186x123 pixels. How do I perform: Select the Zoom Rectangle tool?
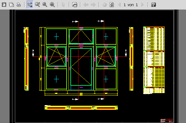click(45, 5)
